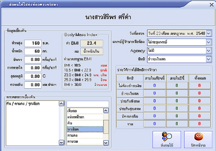This screenshot has width=216, height=151.
Task: Click the height input field showing 160
Action: coord(33,43)
